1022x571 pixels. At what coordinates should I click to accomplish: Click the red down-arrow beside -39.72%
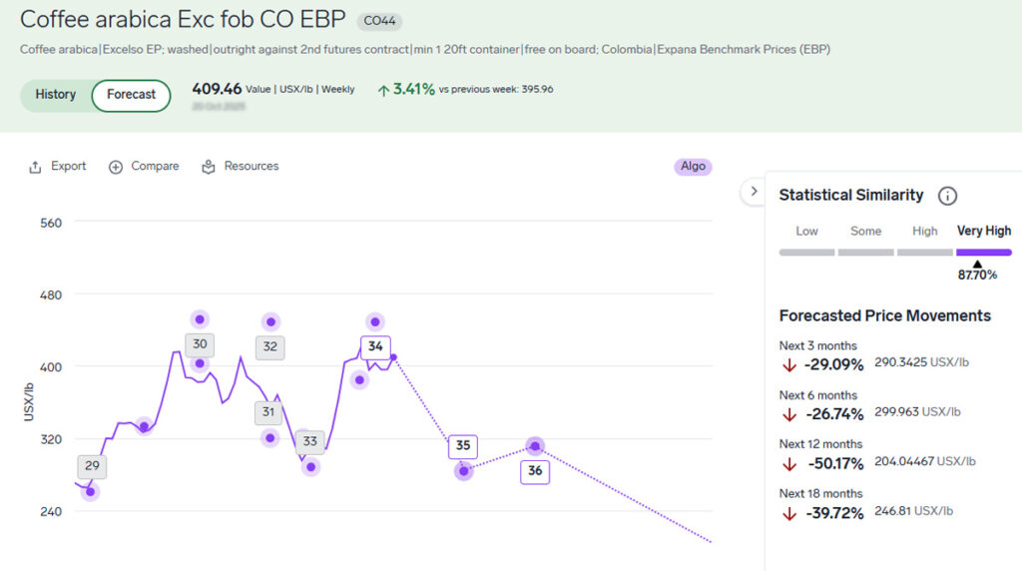tap(789, 513)
